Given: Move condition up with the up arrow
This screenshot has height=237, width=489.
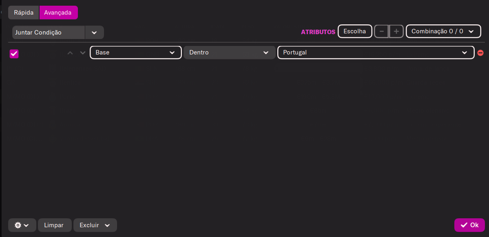Looking at the screenshot, I should pyautogui.click(x=70, y=53).
